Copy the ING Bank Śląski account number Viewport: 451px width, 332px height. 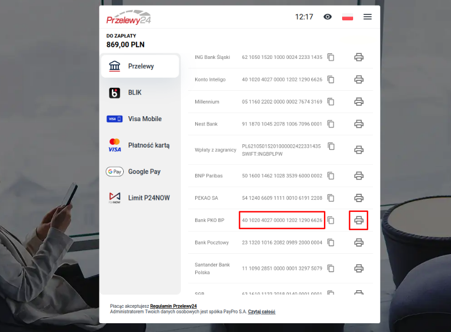(x=331, y=57)
